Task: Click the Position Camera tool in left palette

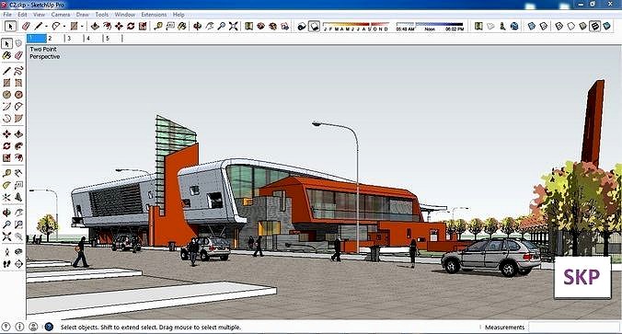Action: (6, 252)
